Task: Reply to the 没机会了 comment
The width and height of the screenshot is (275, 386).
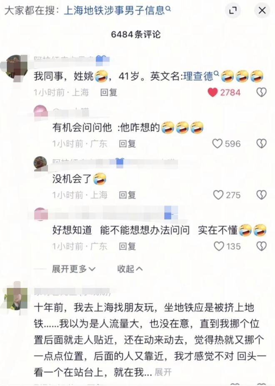Action: click(127, 195)
